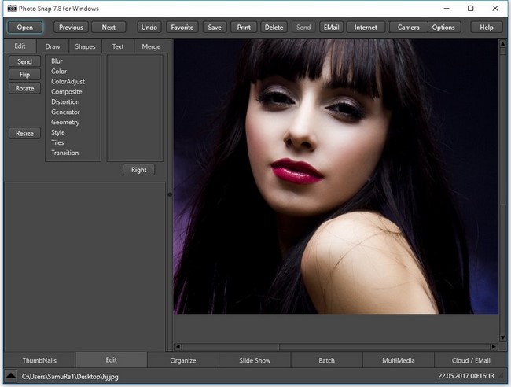Undo the last edit
This screenshot has width=511, height=387.
(x=149, y=28)
